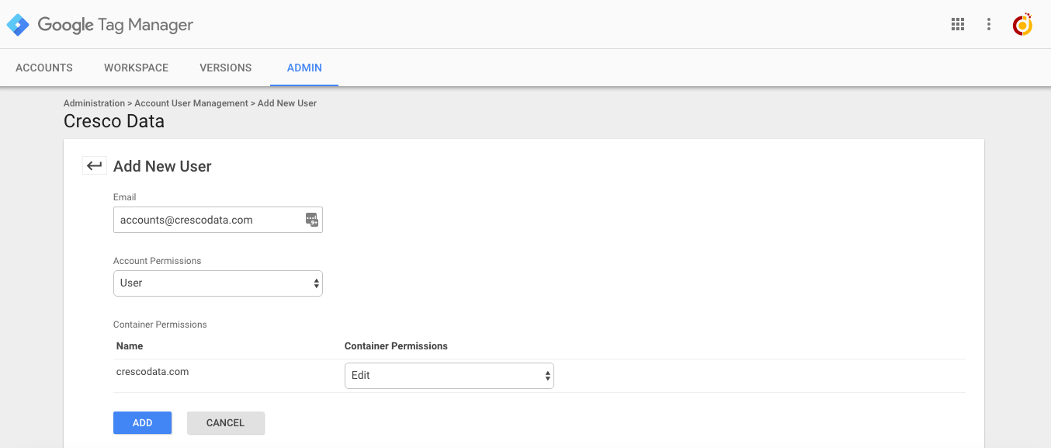Click the Administration breadcrumb link

coord(94,103)
